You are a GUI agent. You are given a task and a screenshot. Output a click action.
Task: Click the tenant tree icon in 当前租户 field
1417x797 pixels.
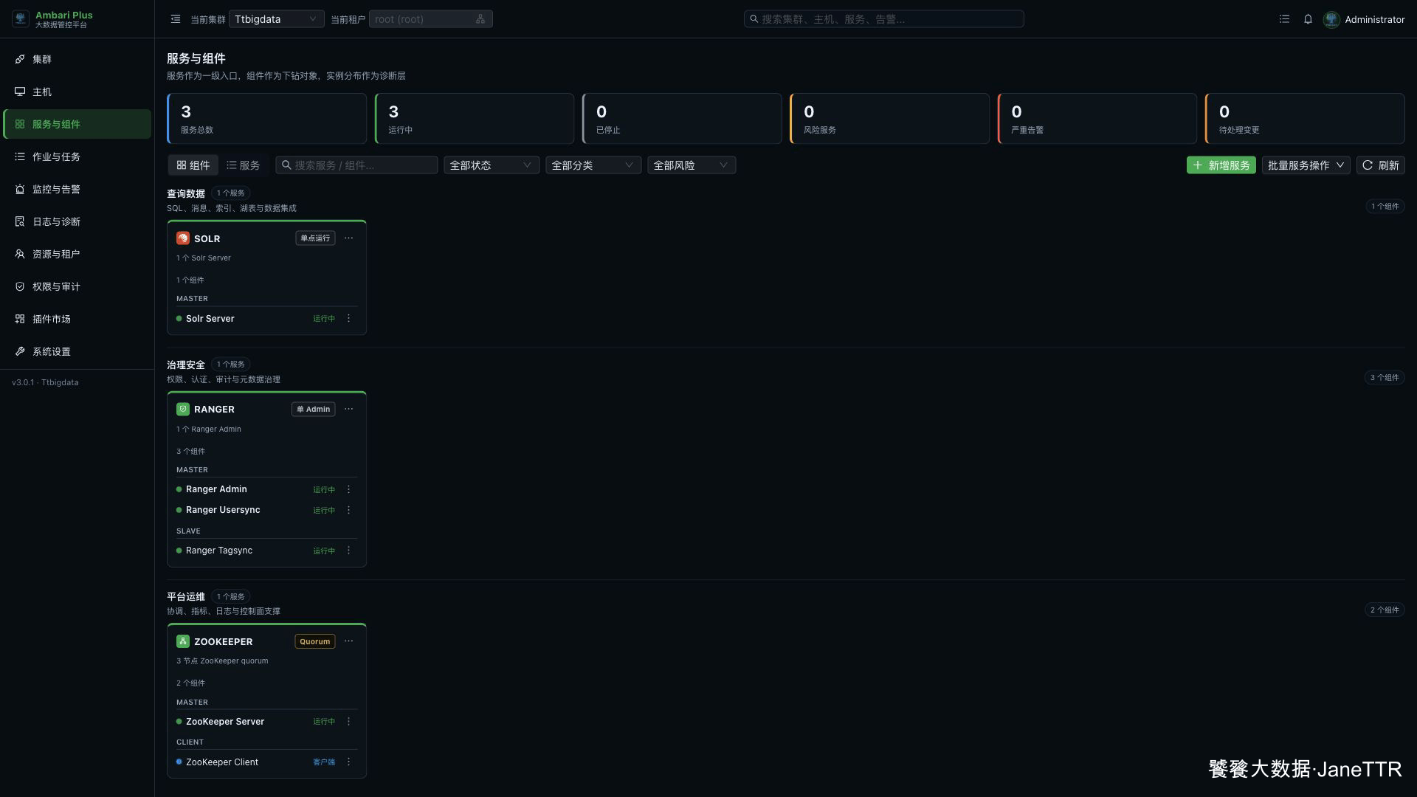[480, 19]
